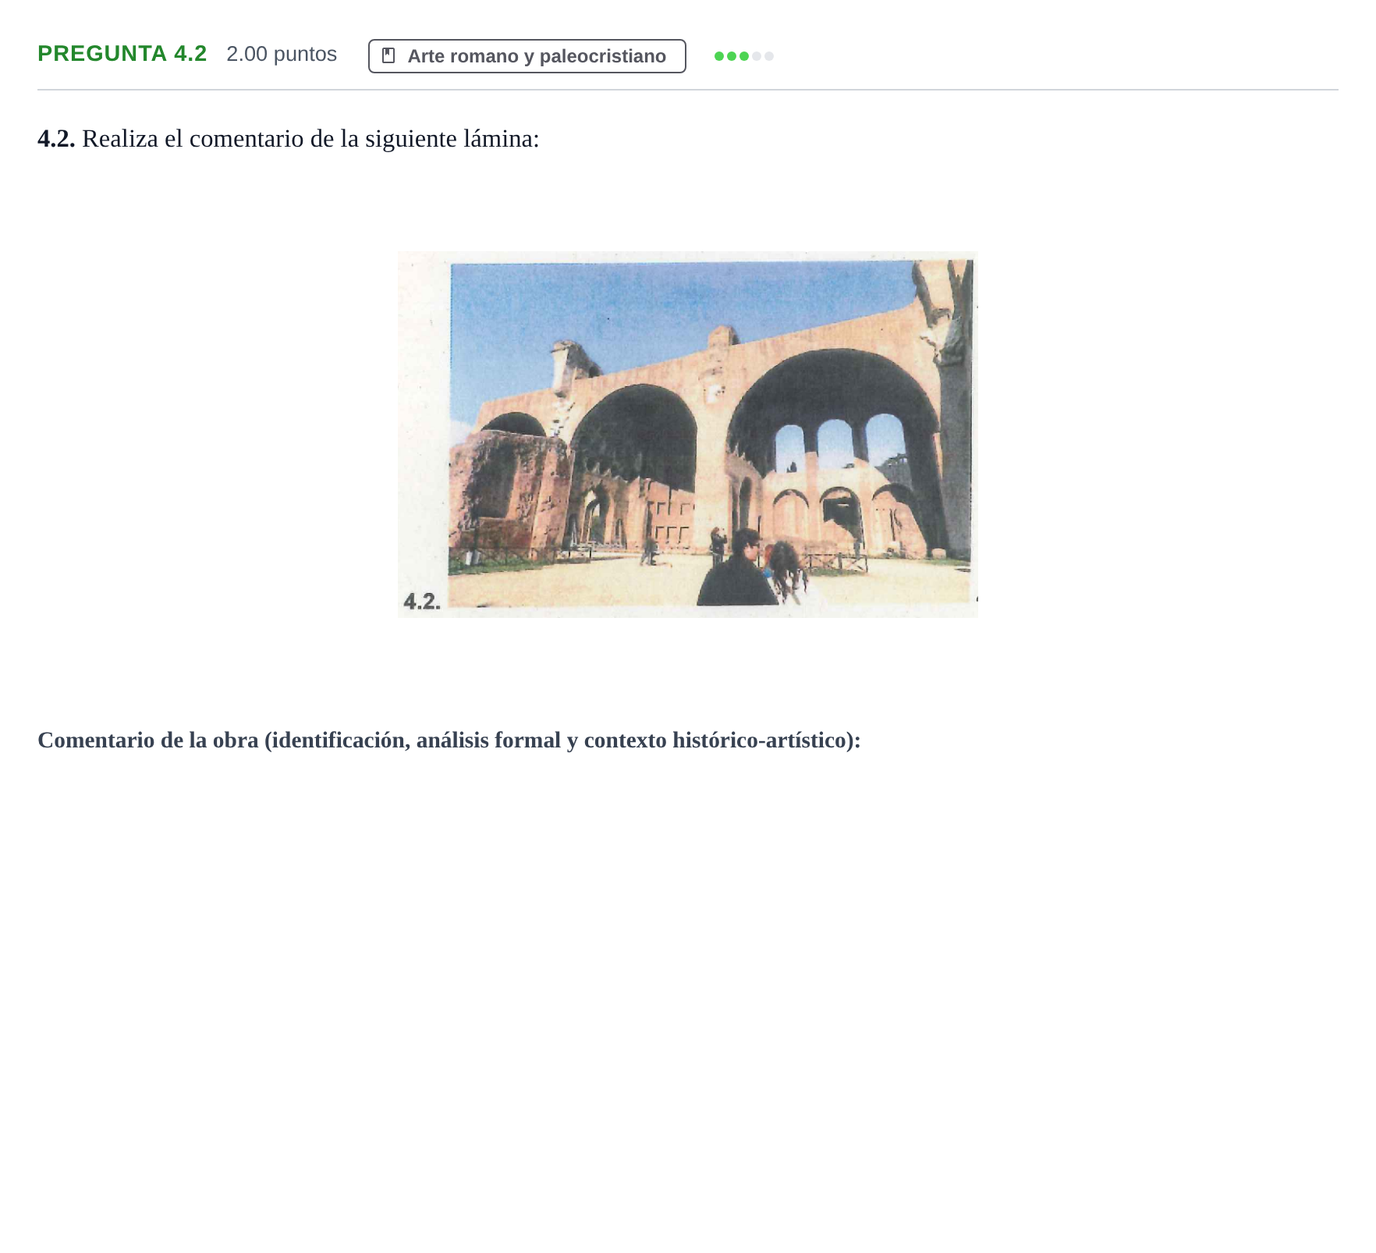
Task: Select the Arte romano y paleocristiano tag
Action: [x=527, y=56]
